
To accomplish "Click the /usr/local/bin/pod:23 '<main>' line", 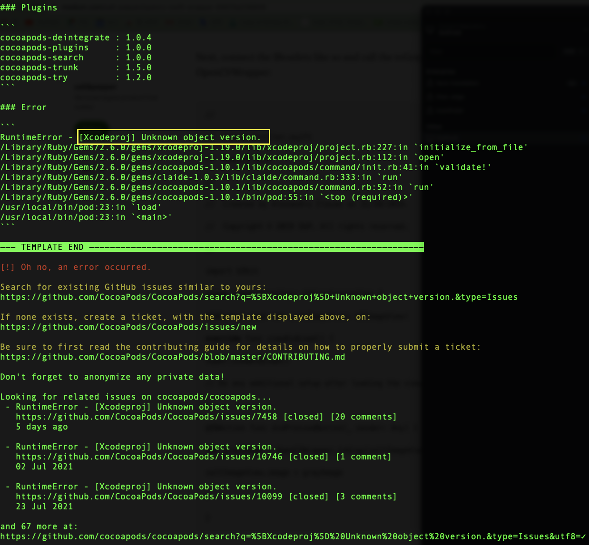I will coord(86,217).
